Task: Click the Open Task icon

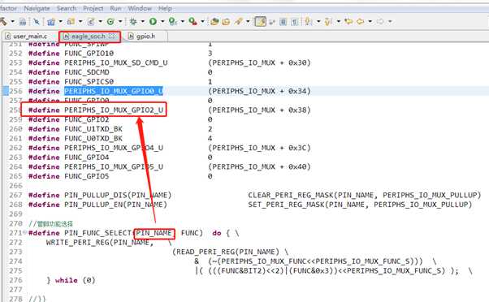Action: coord(226,21)
